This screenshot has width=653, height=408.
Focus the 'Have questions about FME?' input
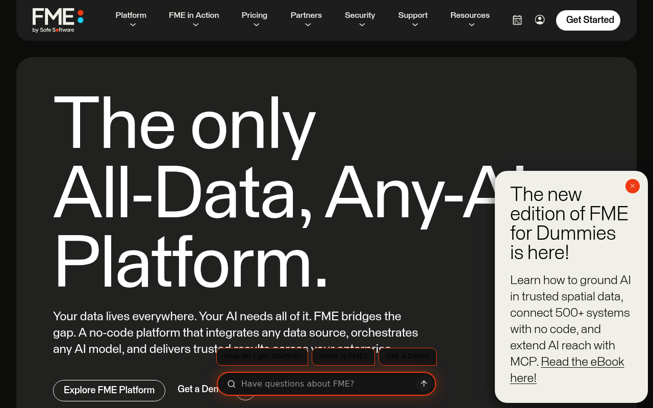[326, 384]
